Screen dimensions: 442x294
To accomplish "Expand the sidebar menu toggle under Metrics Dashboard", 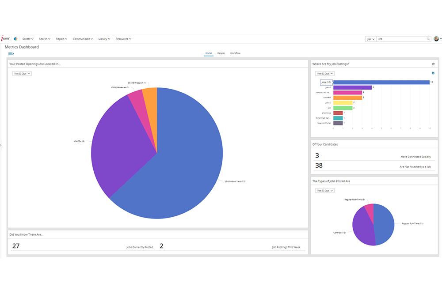I will (x=11, y=53).
